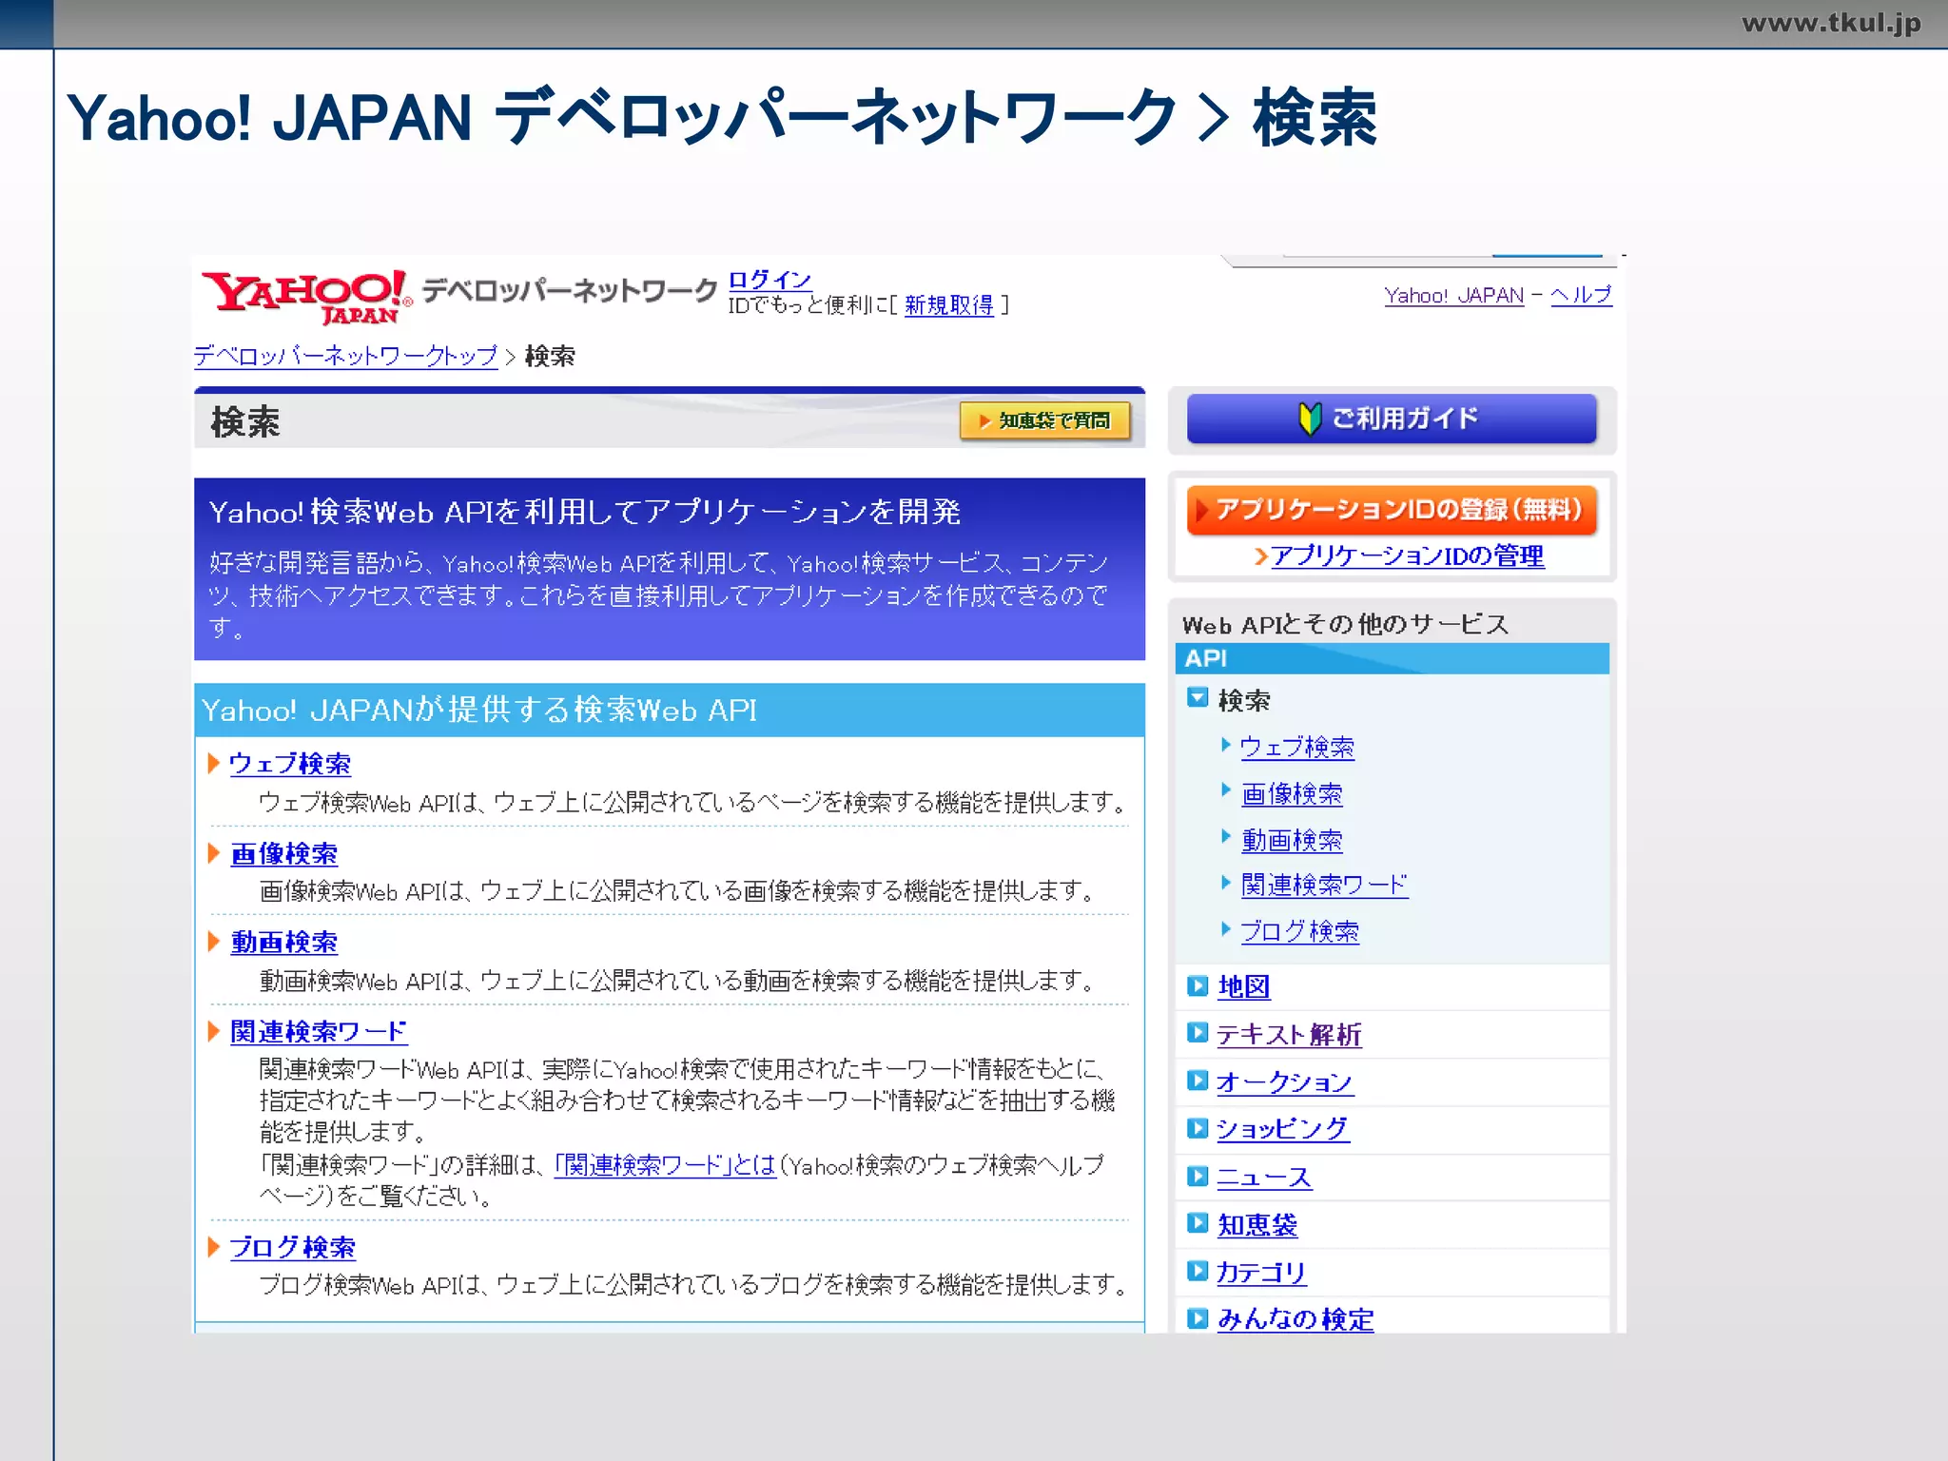Screen dimensions: 1948x1461
Task: Open sidebar 関連検索ワード link
Action: point(1324,886)
